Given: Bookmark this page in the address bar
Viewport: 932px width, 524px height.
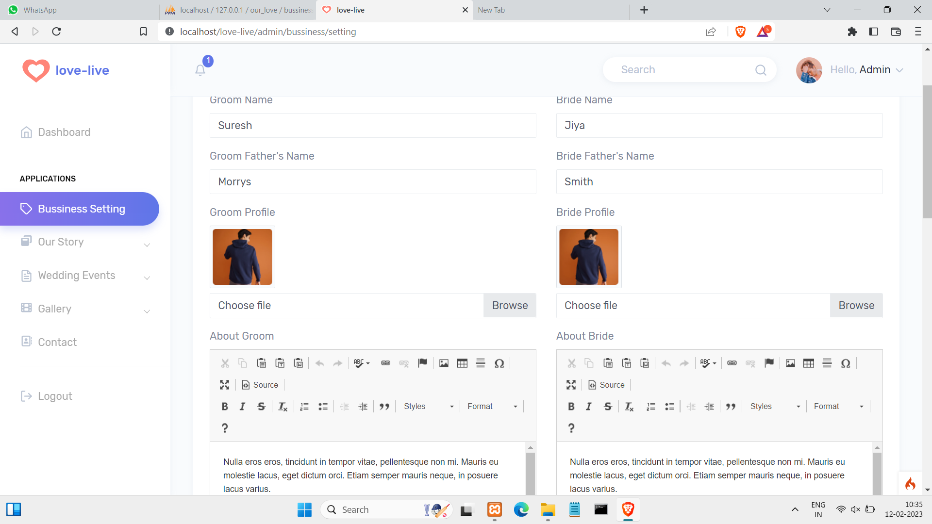Looking at the screenshot, I should 144,32.
